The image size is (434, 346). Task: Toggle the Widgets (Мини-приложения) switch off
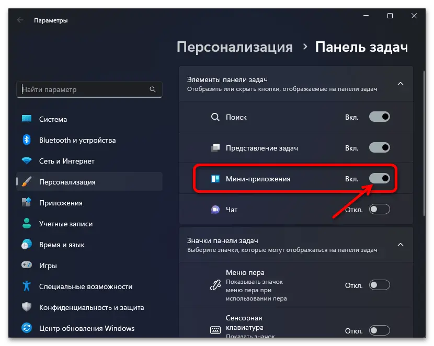[380, 179]
